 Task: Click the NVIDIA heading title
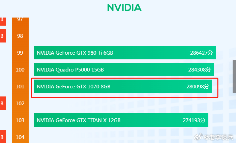click(x=124, y=7)
